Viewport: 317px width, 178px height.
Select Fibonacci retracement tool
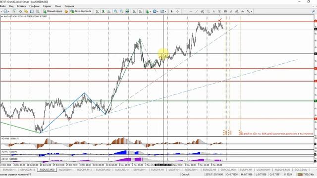208,11
